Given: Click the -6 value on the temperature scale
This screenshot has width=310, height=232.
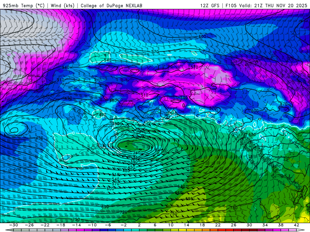Looking at the screenshot, I should [108, 225].
